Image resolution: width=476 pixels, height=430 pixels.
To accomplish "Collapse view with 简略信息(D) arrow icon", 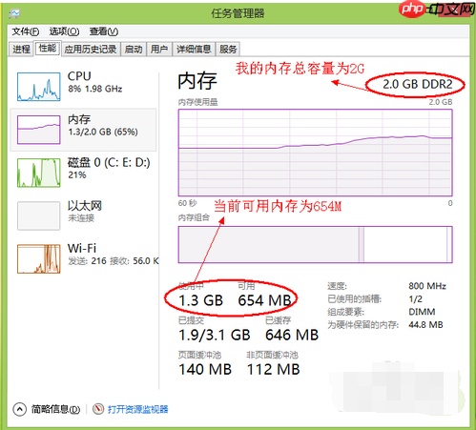I will click(x=20, y=409).
